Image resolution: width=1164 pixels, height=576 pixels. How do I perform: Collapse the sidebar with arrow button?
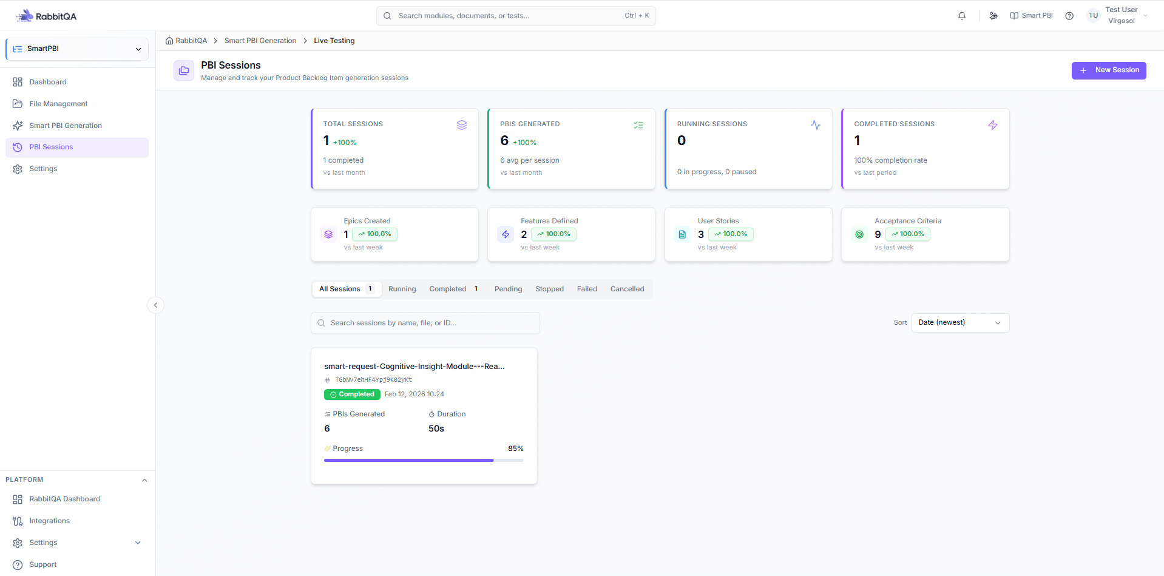click(x=155, y=305)
